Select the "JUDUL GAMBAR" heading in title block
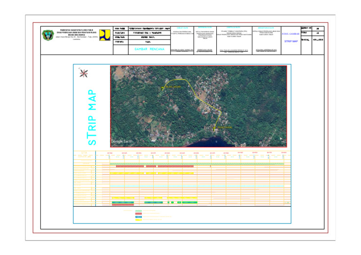Screen dimensions: 361x255 tap(291, 34)
